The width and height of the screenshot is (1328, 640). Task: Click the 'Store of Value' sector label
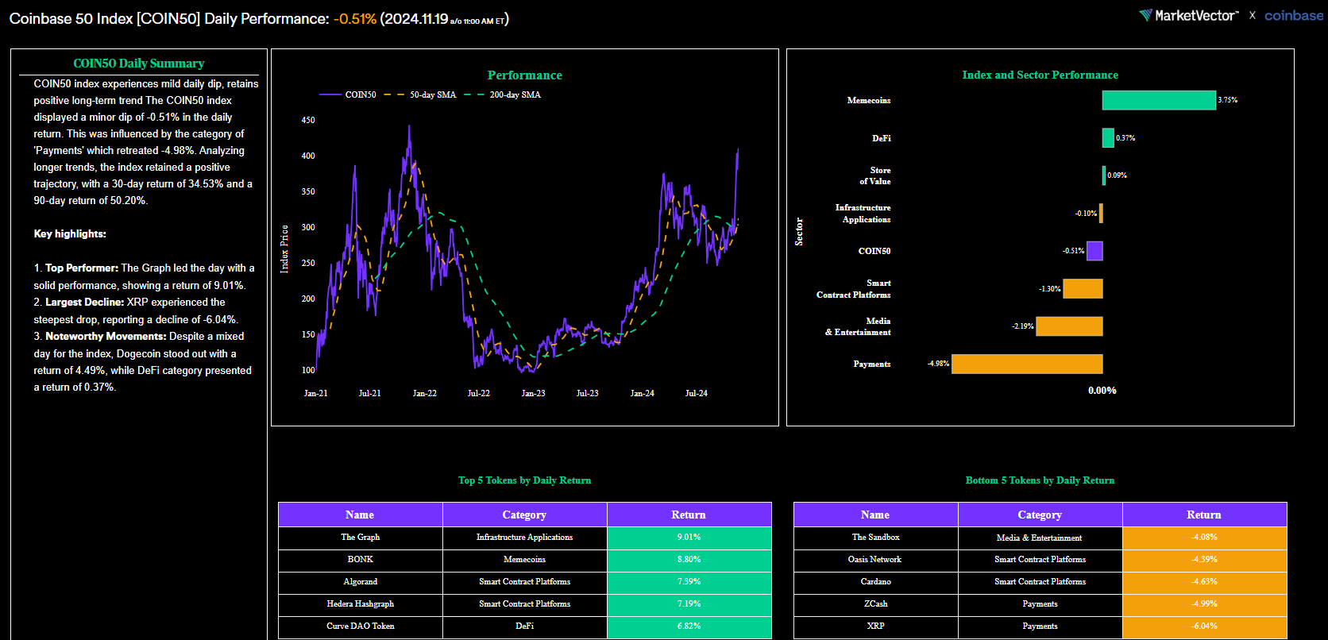pos(875,175)
